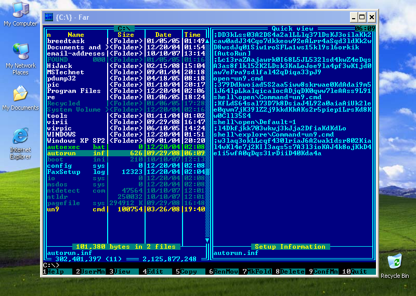Screen dimensions: 416x296
Task: Select the io sys file row
Action: pyautogui.click(x=126, y=178)
